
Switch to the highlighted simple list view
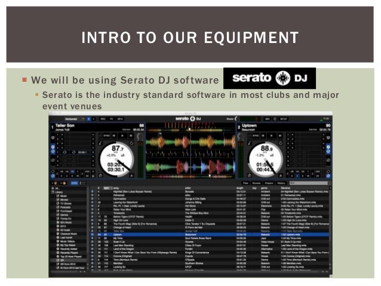pos(75,183)
